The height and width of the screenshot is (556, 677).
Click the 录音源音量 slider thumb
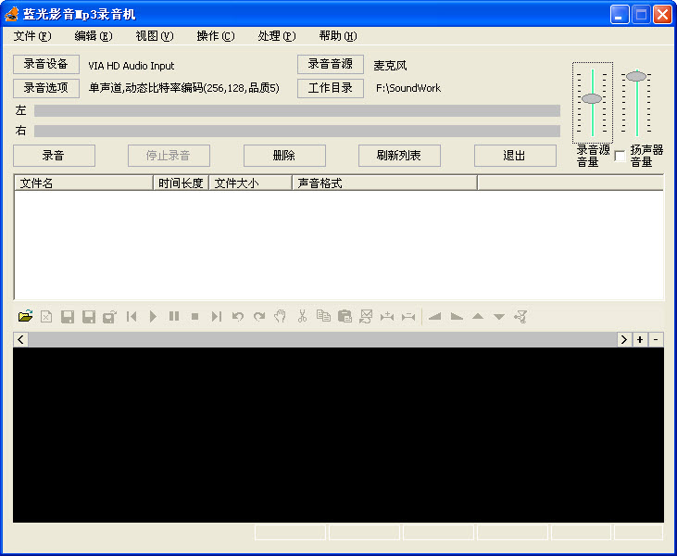click(x=592, y=98)
